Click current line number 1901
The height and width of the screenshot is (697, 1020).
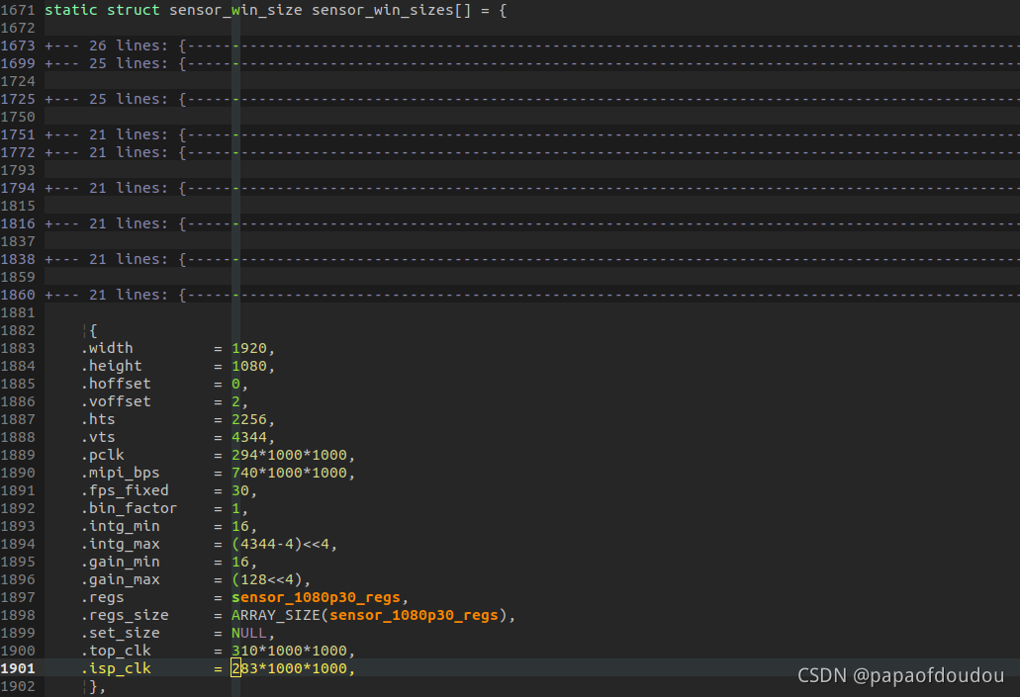[x=18, y=668]
